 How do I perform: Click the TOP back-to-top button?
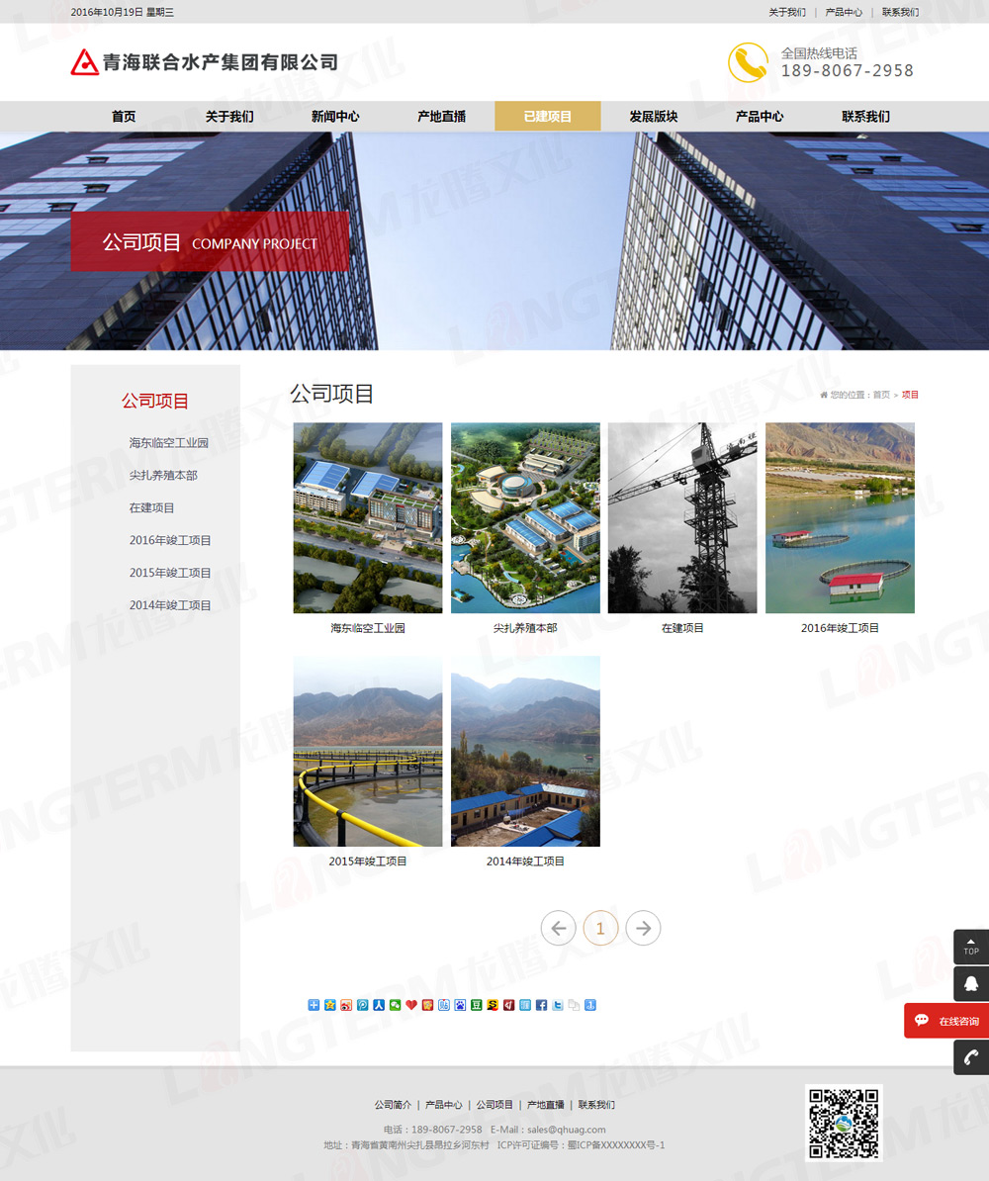click(x=970, y=947)
